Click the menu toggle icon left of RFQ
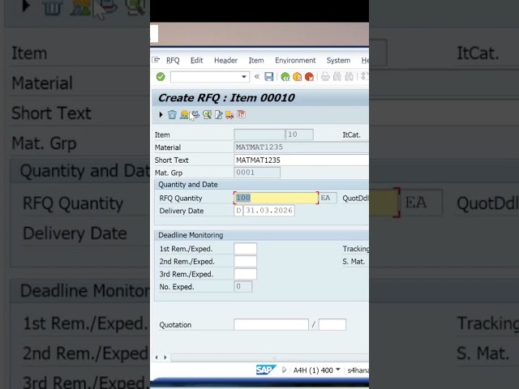 [156, 60]
